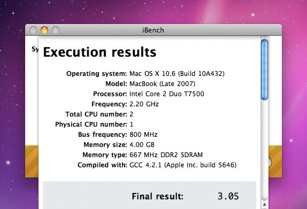Click the Execution results heading
307x209 pixels.
click(99, 52)
